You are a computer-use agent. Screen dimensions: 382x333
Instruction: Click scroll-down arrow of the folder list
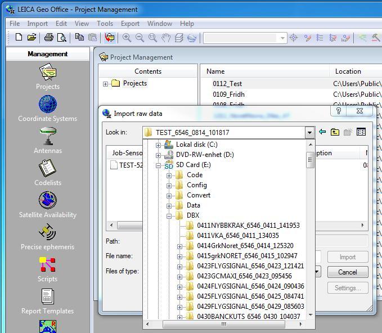(x=310, y=315)
